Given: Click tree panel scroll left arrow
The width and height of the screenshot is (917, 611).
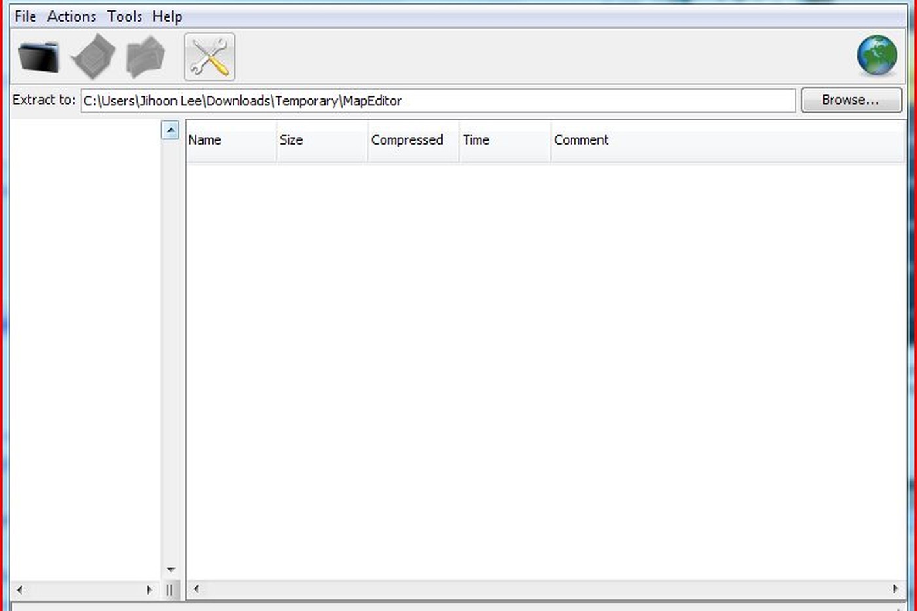Looking at the screenshot, I should coord(20,590).
